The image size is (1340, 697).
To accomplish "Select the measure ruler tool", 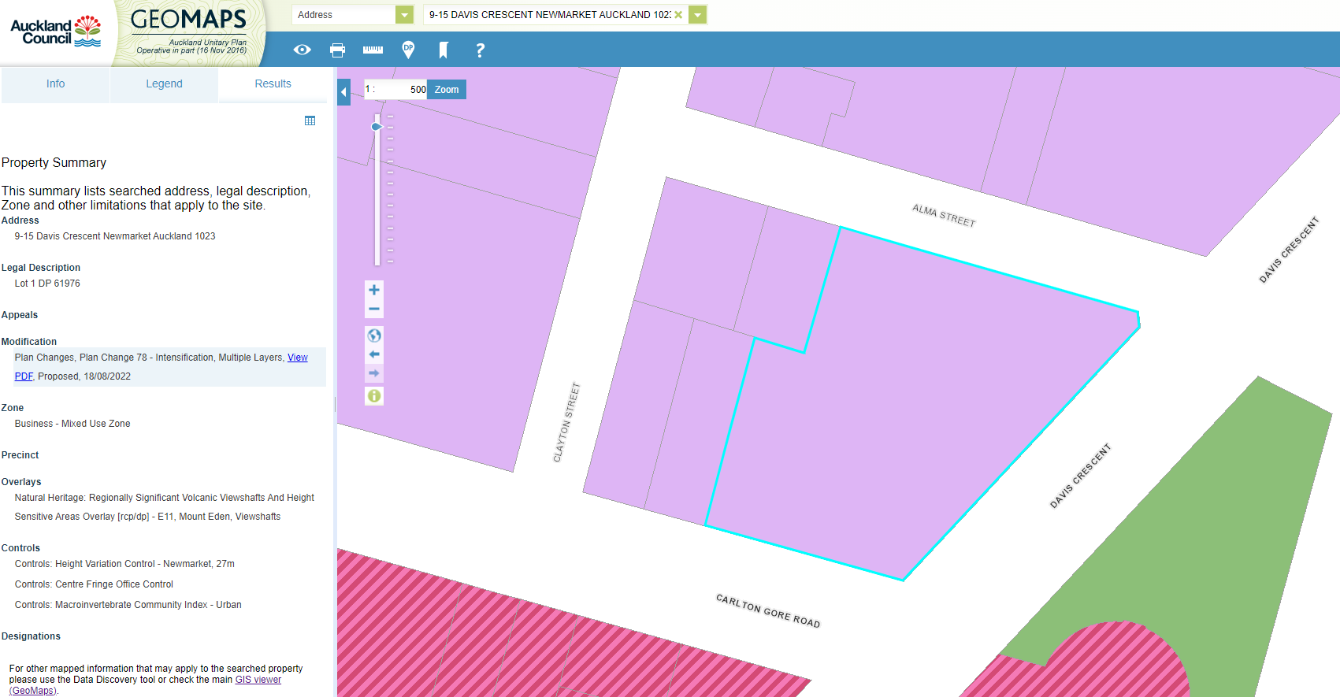I will pos(373,50).
